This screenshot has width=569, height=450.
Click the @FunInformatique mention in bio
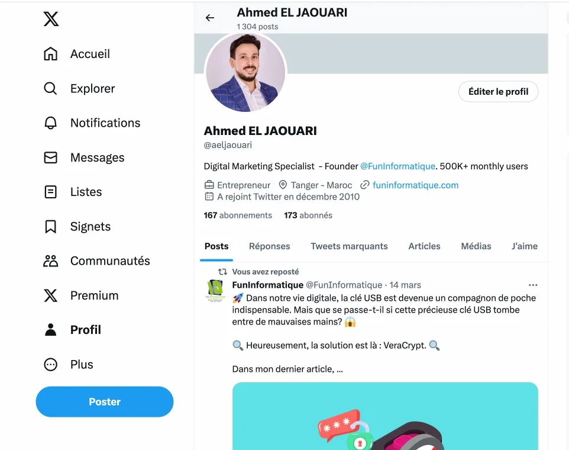click(x=397, y=166)
